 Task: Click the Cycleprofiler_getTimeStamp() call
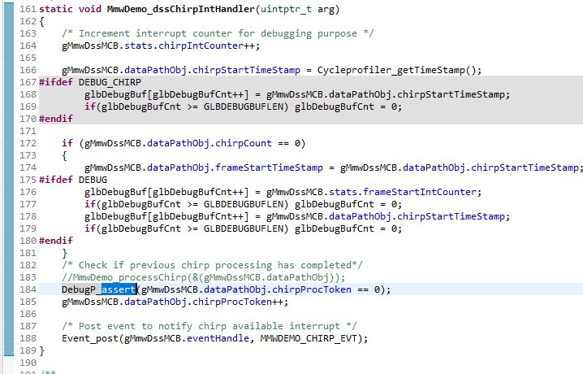pyautogui.click(x=397, y=71)
